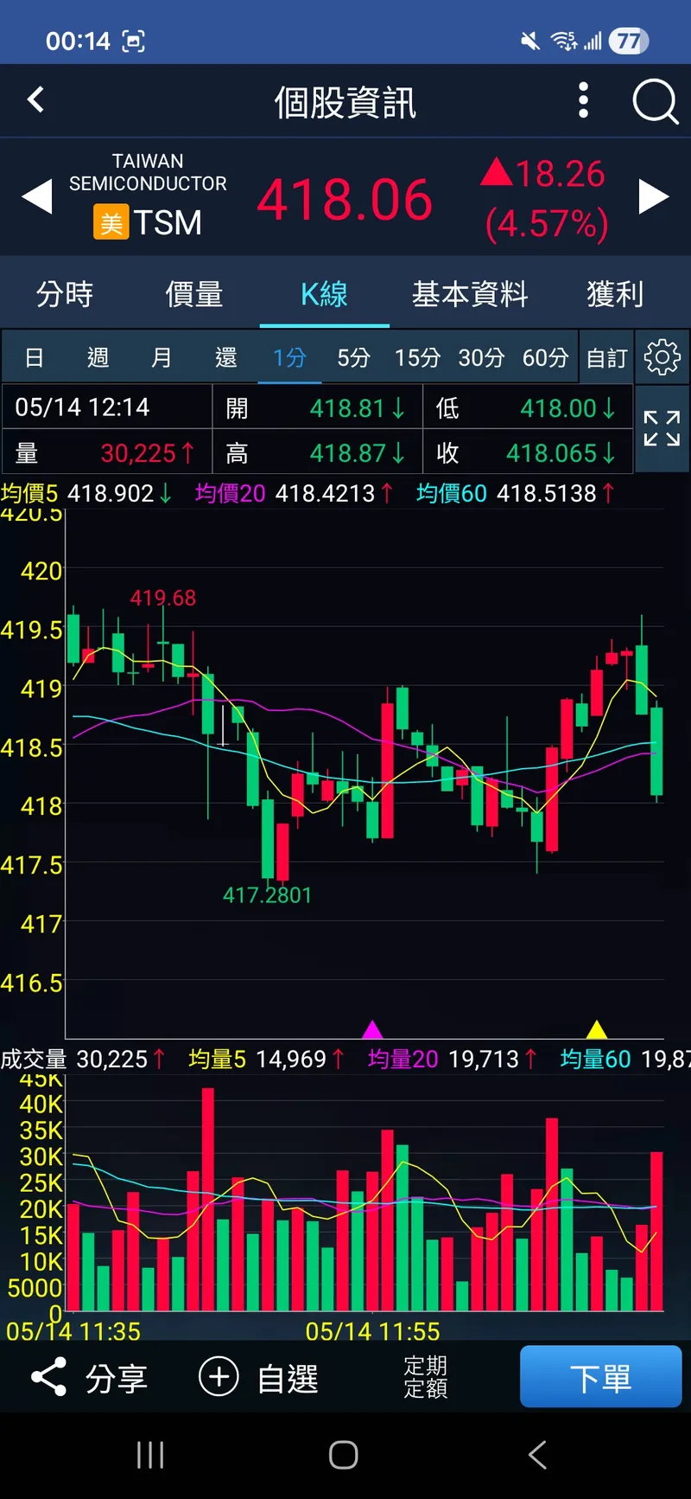Tap the high price 418.87 cell

point(317,452)
